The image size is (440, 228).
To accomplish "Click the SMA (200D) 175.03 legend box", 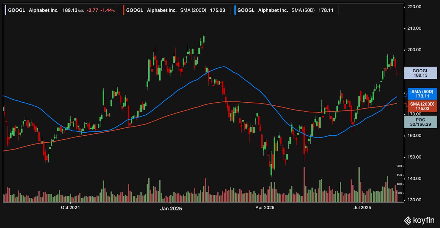I will (176, 10).
